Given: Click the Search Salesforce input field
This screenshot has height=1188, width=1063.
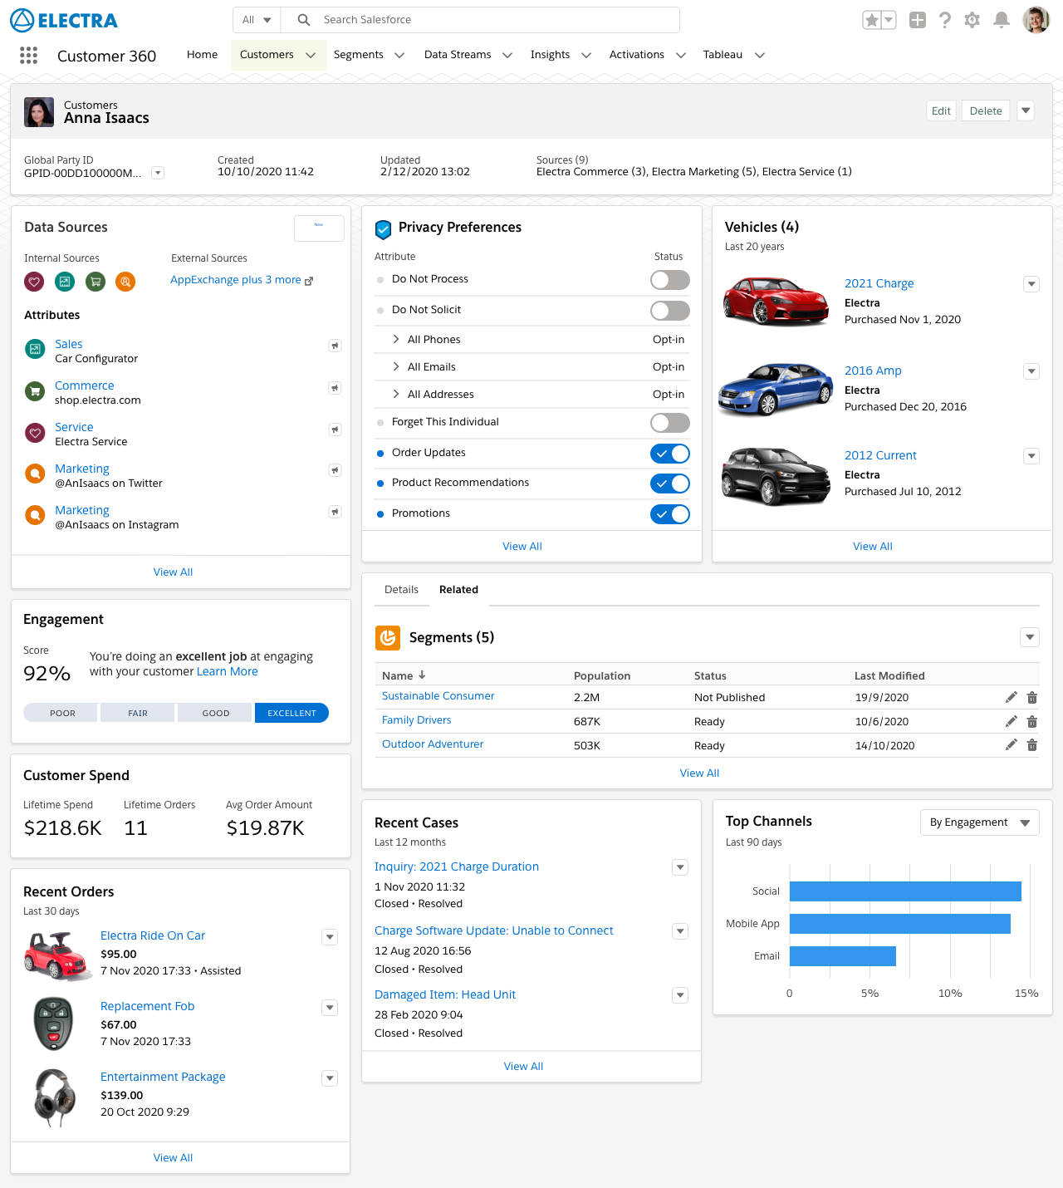Looking at the screenshot, I should [x=490, y=20].
